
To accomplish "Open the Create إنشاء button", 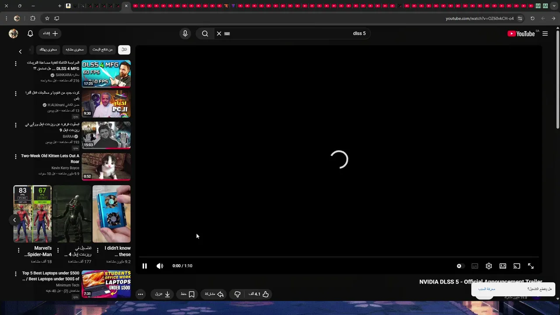I will click(50, 34).
